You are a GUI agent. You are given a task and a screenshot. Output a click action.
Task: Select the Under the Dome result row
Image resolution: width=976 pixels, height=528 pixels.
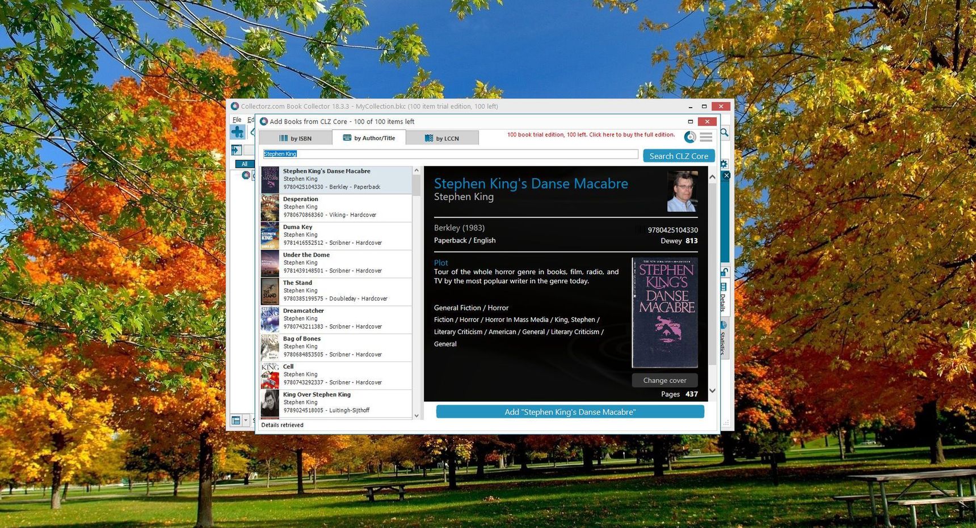pyautogui.click(x=336, y=263)
